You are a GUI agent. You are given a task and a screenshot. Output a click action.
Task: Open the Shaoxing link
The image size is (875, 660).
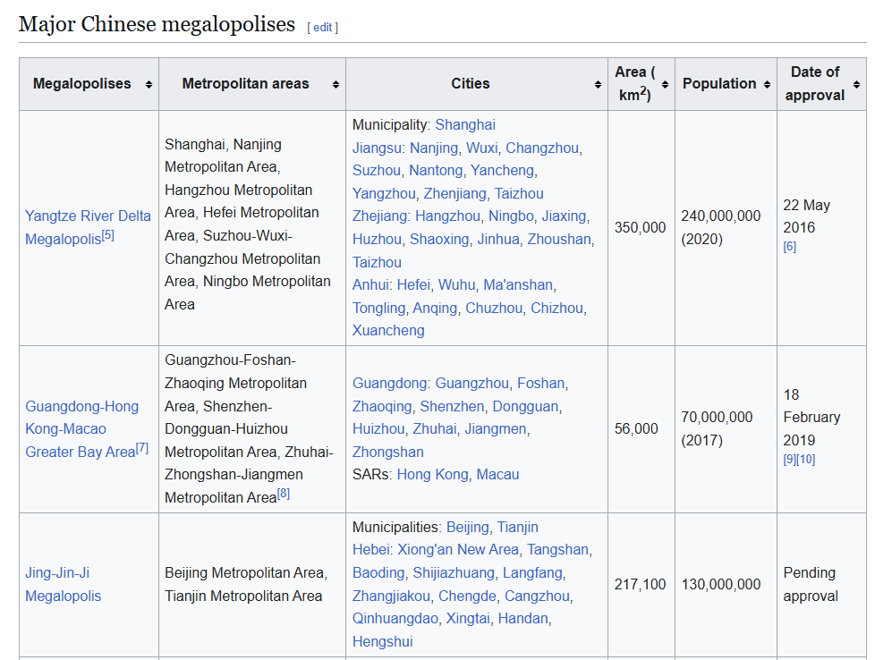click(x=439, y=240)
